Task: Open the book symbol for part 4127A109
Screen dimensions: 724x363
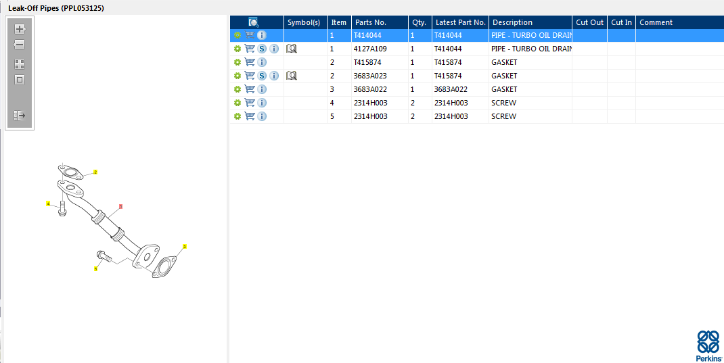Action: click(292, 49)
